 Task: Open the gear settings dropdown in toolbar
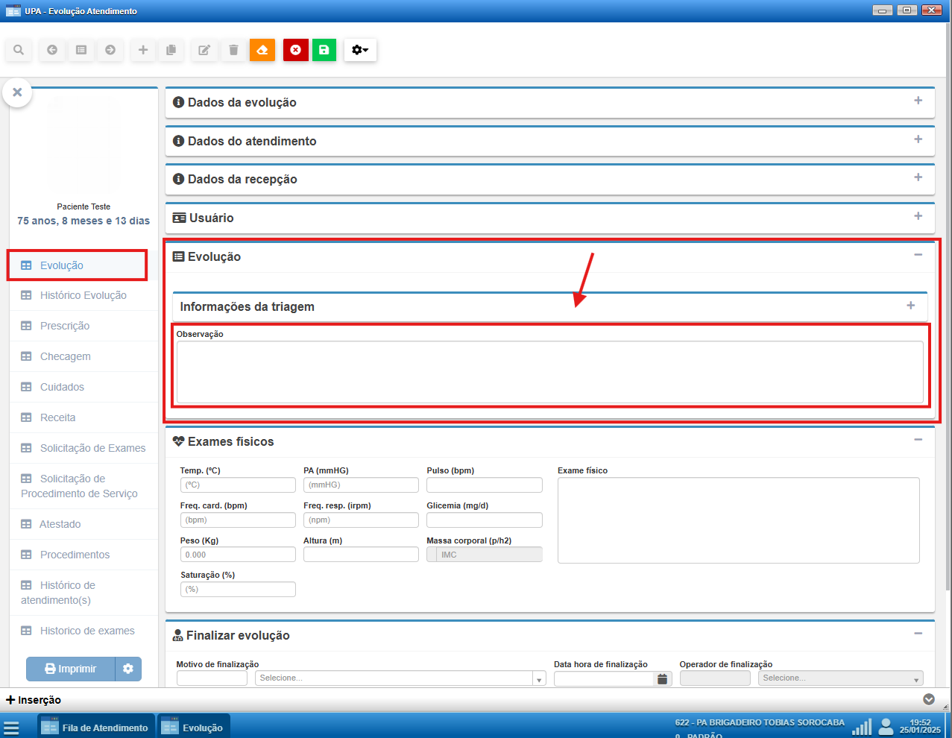point(360,50)
